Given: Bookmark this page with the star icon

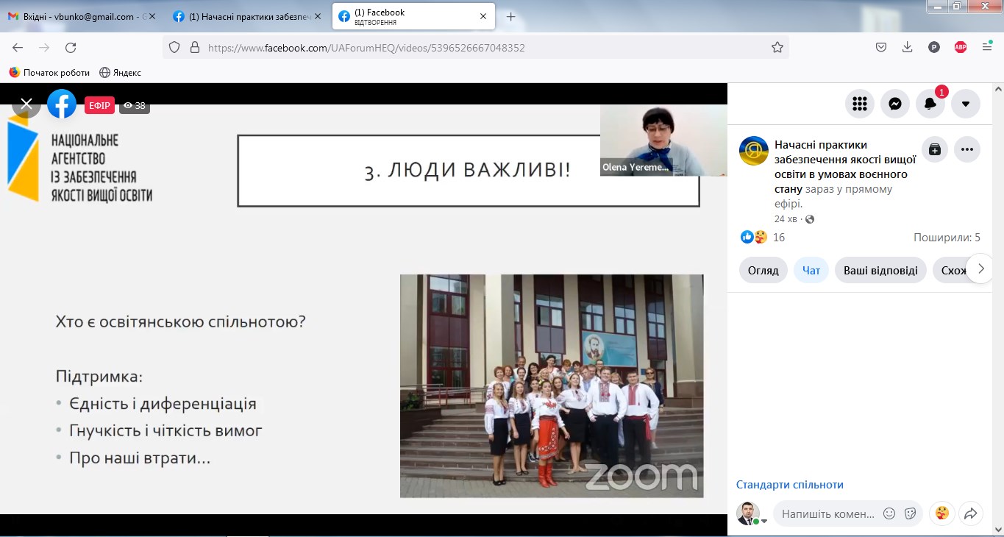Looking at the screenshot, I should (x=777, y=48).
